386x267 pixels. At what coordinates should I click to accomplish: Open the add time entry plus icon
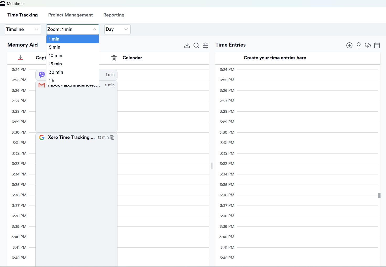[349, 45]
